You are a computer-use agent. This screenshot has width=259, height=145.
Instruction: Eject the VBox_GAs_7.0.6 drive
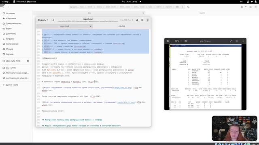coord(28,61)
